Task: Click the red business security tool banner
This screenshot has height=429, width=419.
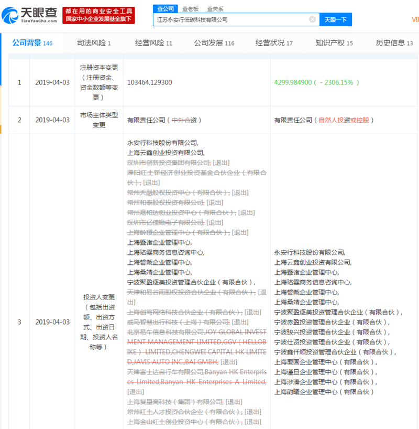Action: point(98,15)
